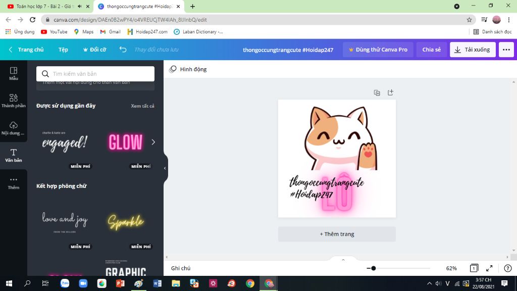The height and width of the screenshot is (291, 517).
Task: Click the Ghi chú notes label
Action: coord(181,268)
